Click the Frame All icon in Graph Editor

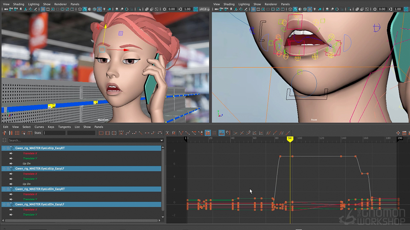click(x=101, y=133)
